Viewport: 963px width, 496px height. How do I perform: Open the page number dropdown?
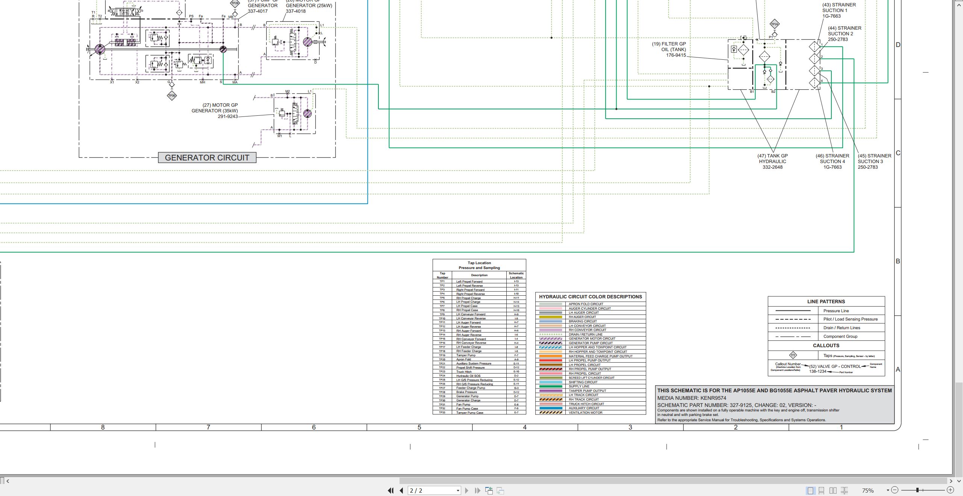pos(458,491)
